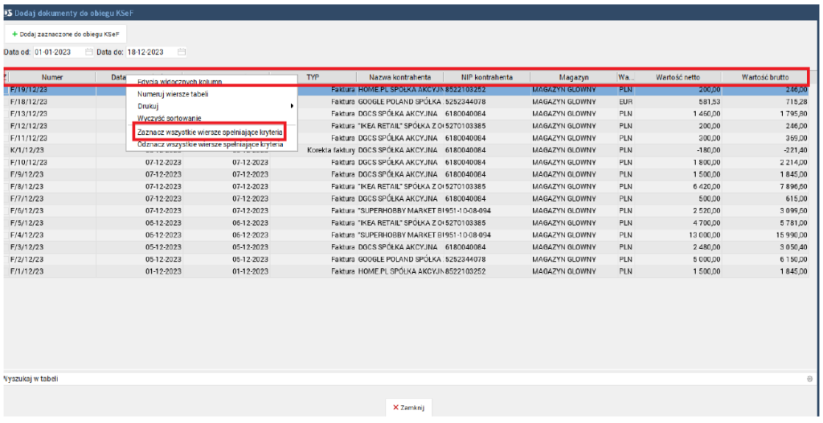823x423 pixels.
Task: Open calendar picker for Data do
Action: tap(182, 52)
